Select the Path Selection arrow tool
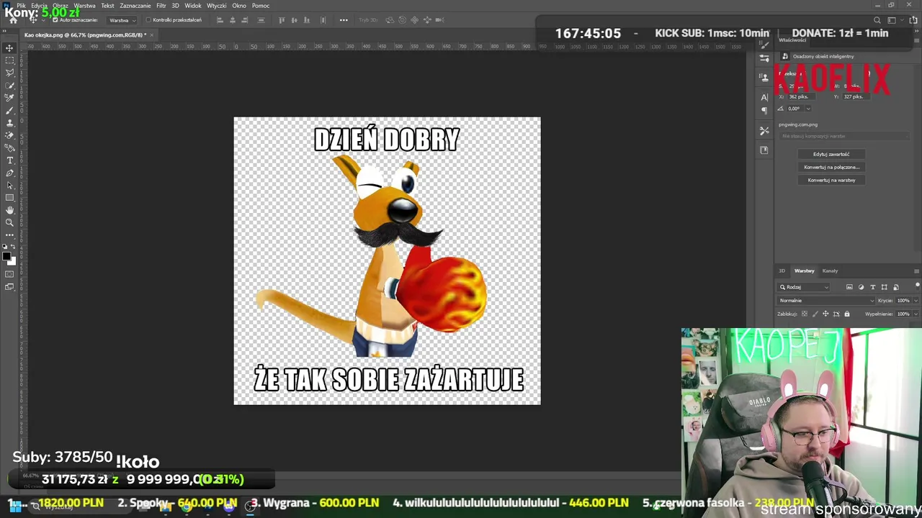Screen dimensions: 922x518 (9, 185)
